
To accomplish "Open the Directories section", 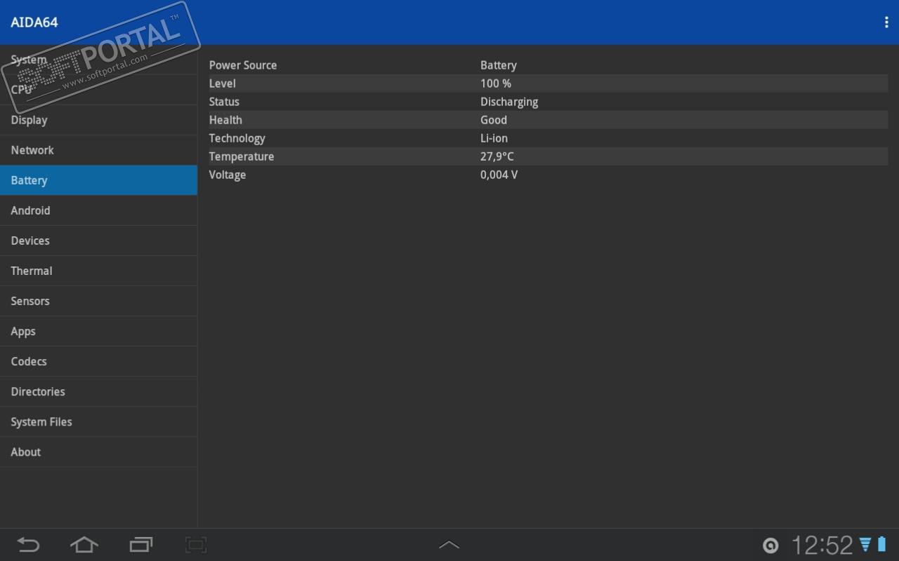I will tap(98, 391).
